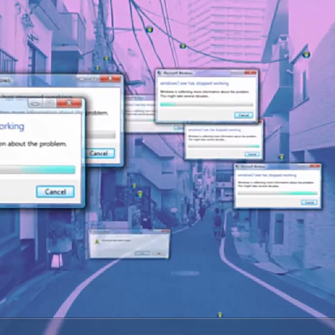Click the narrow last button in warning dialog
This screenshot has width=335, height=335.
(159, 254)
